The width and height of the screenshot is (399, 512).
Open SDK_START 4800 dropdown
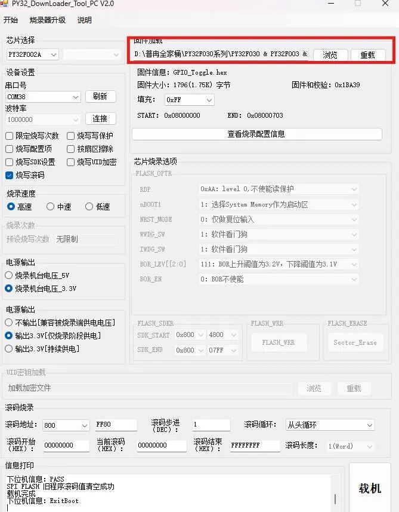click(222, 335)
